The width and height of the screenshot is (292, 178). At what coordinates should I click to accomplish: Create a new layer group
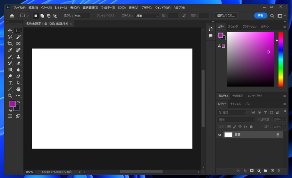265,171
